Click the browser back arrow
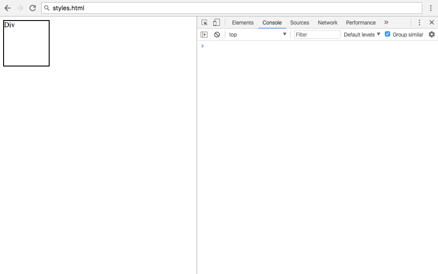Viewport: 438px width, 274px height. pos(8,8)
